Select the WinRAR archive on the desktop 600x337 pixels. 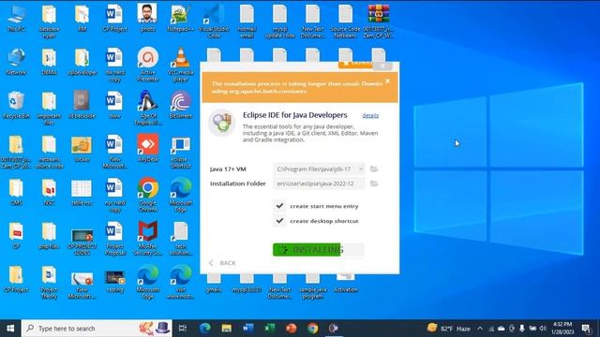pyautogui.click(x=378, y=21)
